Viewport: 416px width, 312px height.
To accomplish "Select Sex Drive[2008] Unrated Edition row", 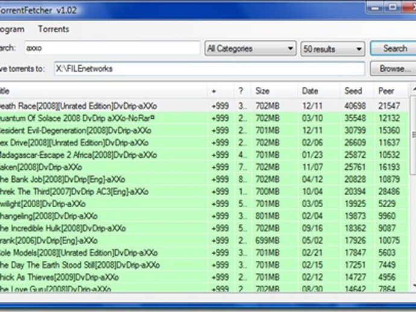I will 204,142.
